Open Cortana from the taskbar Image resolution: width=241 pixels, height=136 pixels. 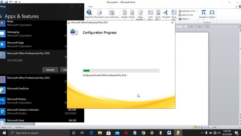coord(74,133)
